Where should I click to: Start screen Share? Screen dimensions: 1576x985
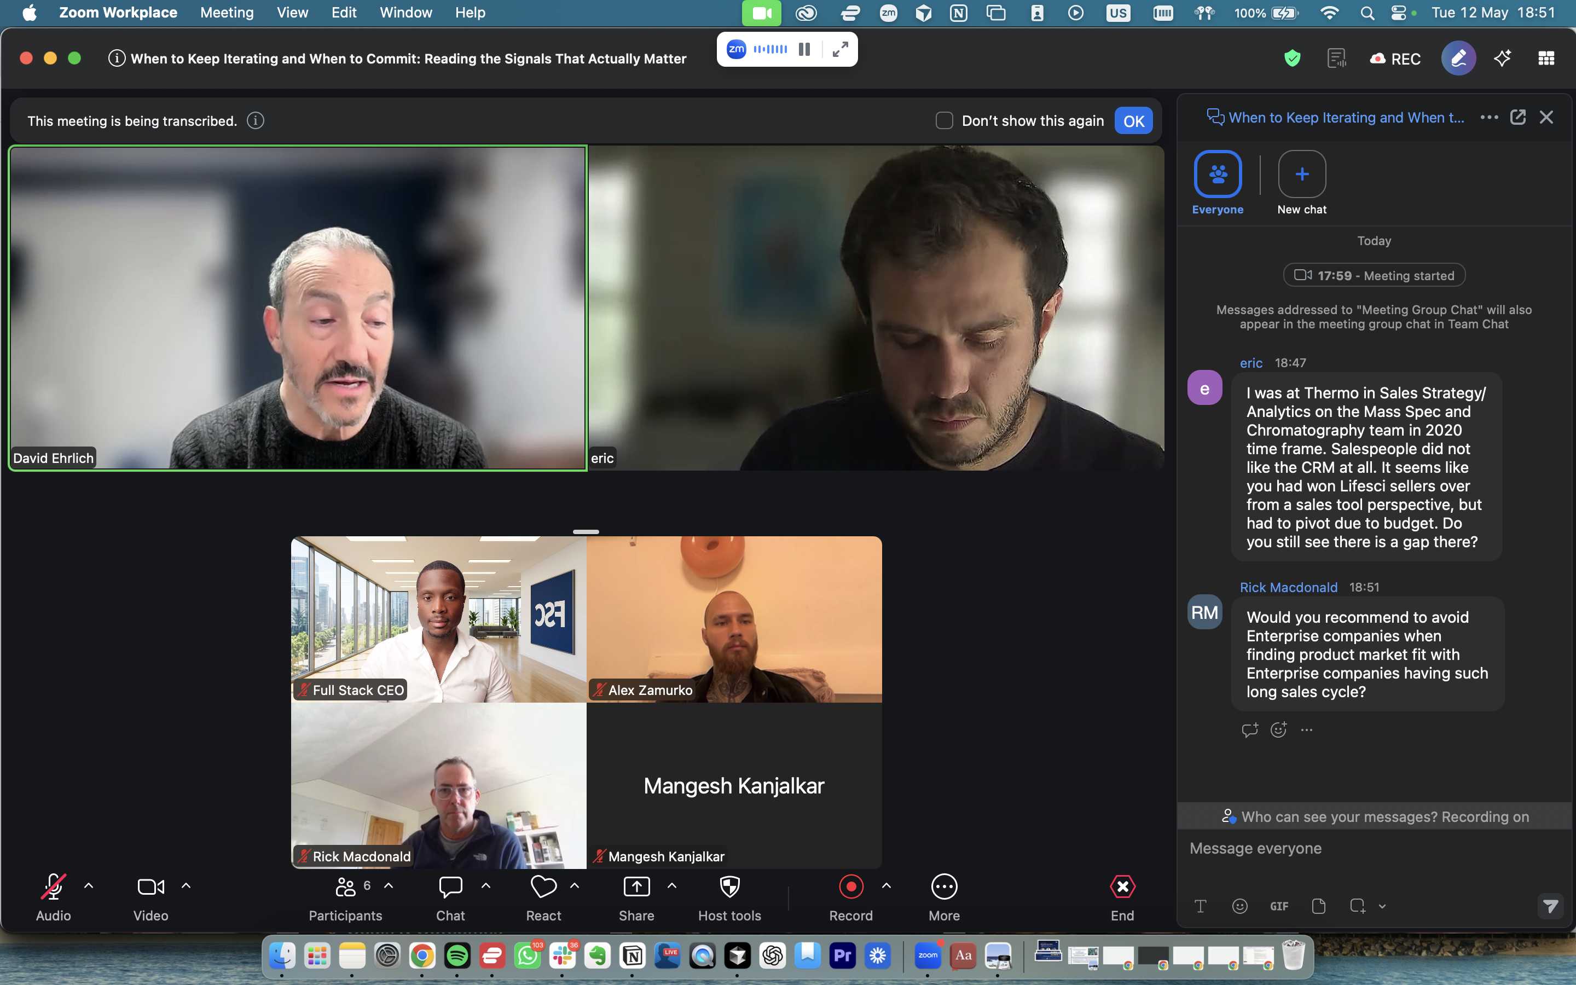[636, 897]
